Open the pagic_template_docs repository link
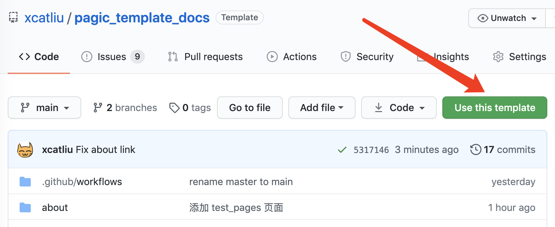555x227 pixels. 142,18
